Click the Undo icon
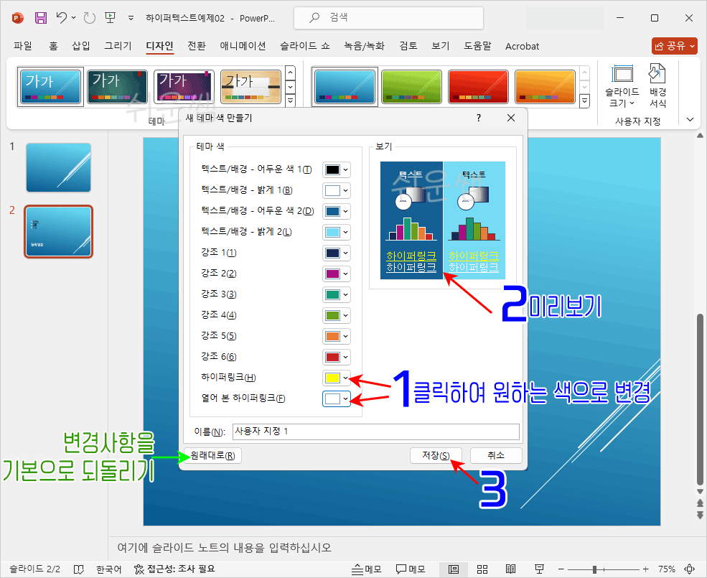Screen dimensions: 707x578 [63, 17]
